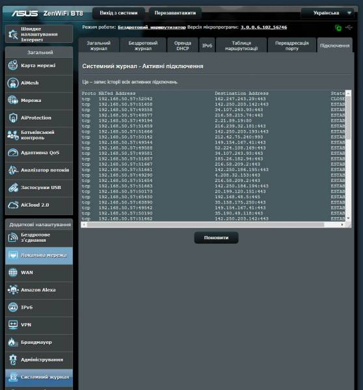The width and height of the screenshot is (363, 390).
Task: Click row with destination 212.42.75.240:993
Action: tap(213, 137)
